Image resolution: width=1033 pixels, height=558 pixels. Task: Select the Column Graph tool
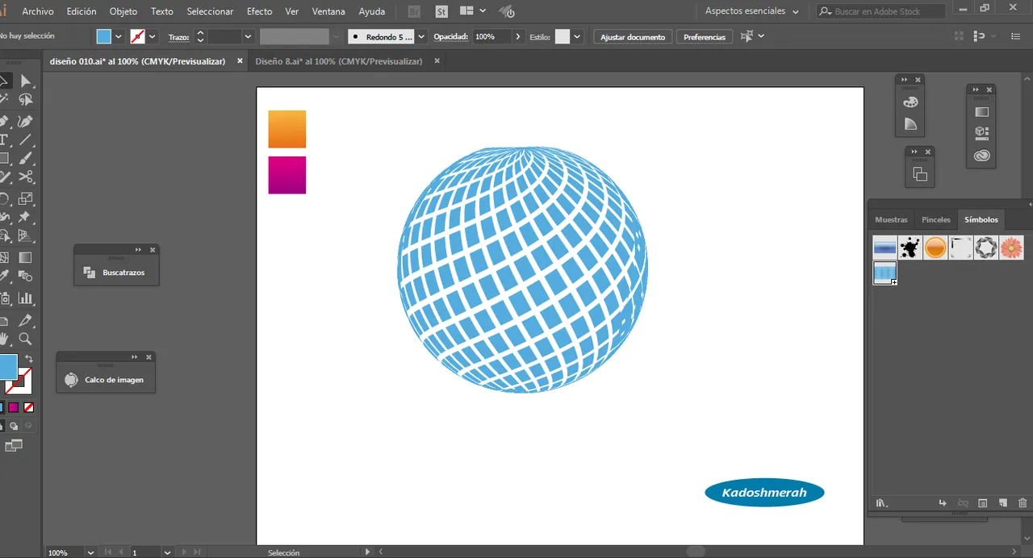[26, 298]
